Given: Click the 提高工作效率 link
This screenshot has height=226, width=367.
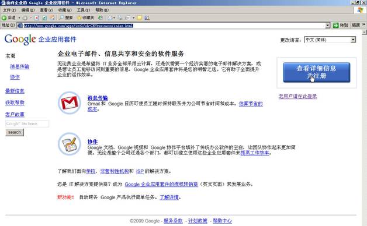Looking at the screenshot, I should click(x=255, y=153).
